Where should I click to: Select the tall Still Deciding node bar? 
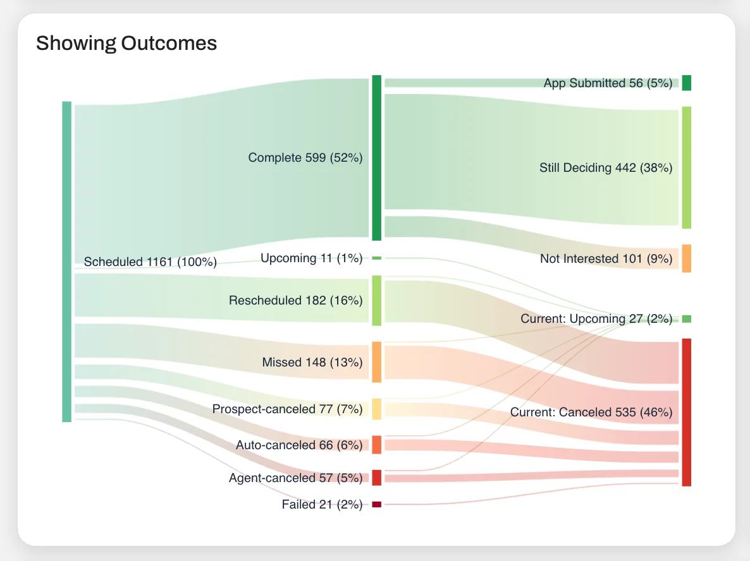coord(686,167)
